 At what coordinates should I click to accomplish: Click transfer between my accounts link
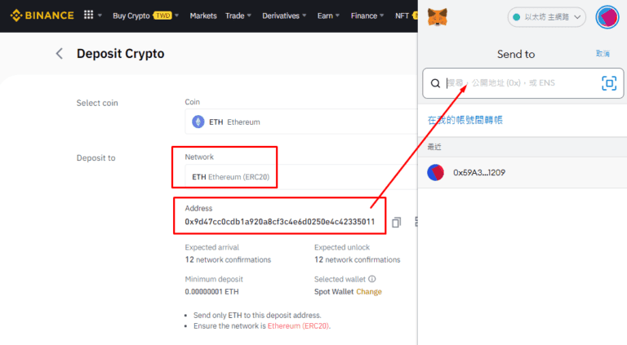point(465,120)
